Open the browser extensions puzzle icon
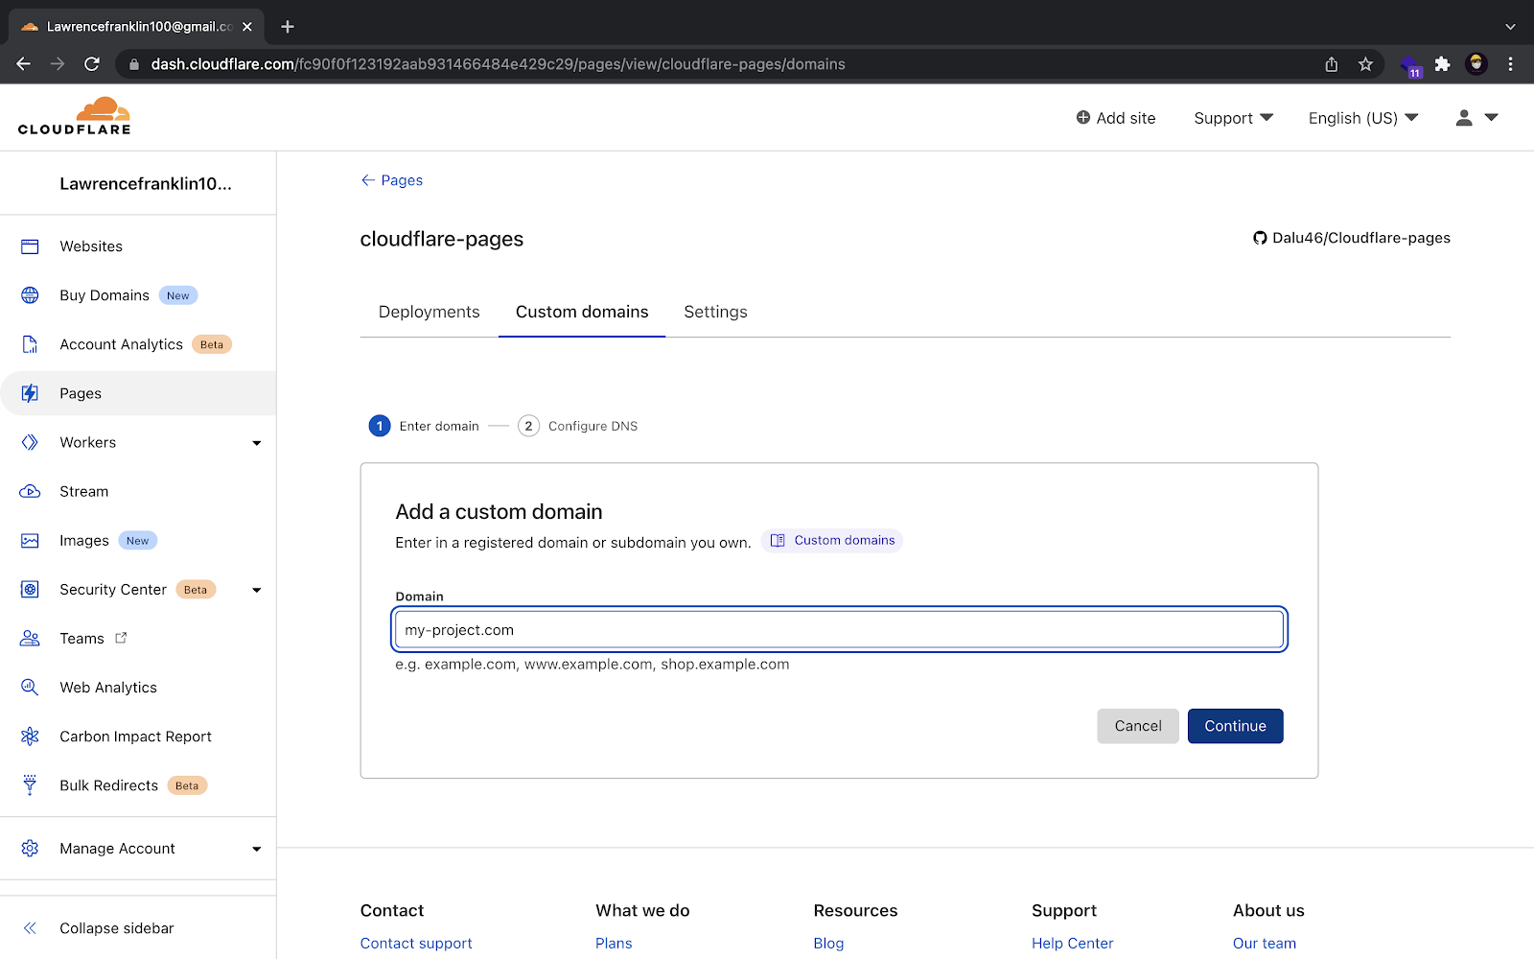1534x959 pixels. 1442,64
